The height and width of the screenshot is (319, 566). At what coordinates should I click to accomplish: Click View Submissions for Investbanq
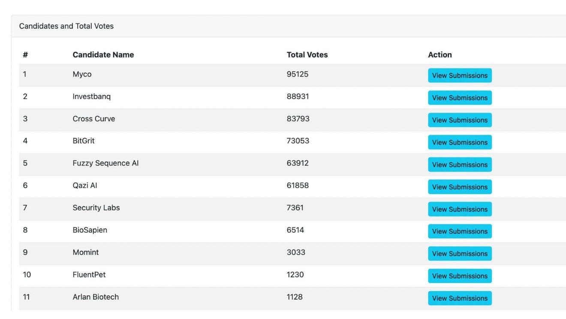point(460,98)
